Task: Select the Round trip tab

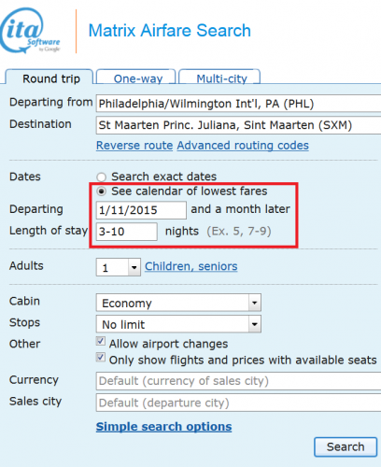Action: tap(49, 78)
